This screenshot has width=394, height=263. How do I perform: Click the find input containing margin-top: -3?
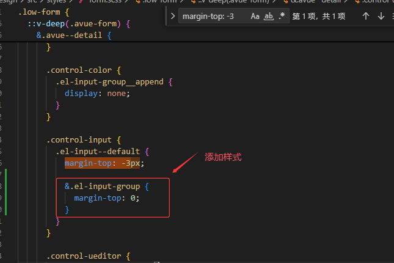211,17
